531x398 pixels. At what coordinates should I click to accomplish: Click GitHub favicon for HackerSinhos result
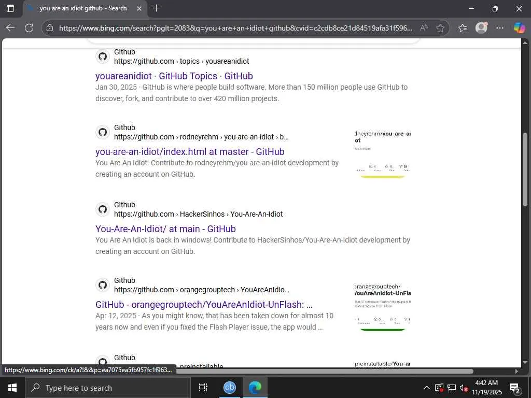(103, 209)
